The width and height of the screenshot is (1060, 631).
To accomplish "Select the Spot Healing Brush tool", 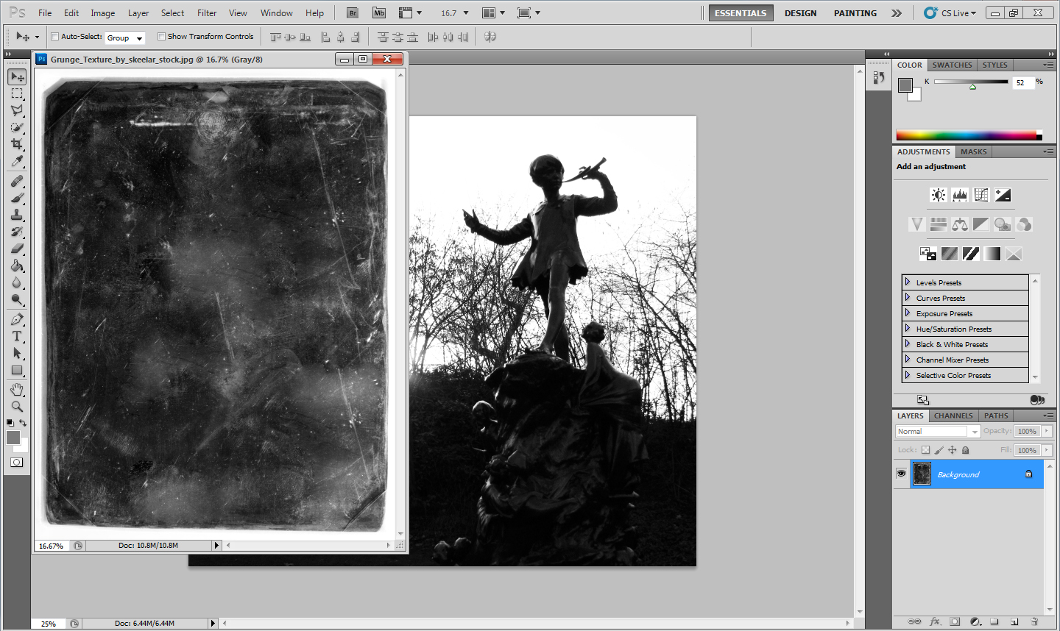I will point(17,181).
